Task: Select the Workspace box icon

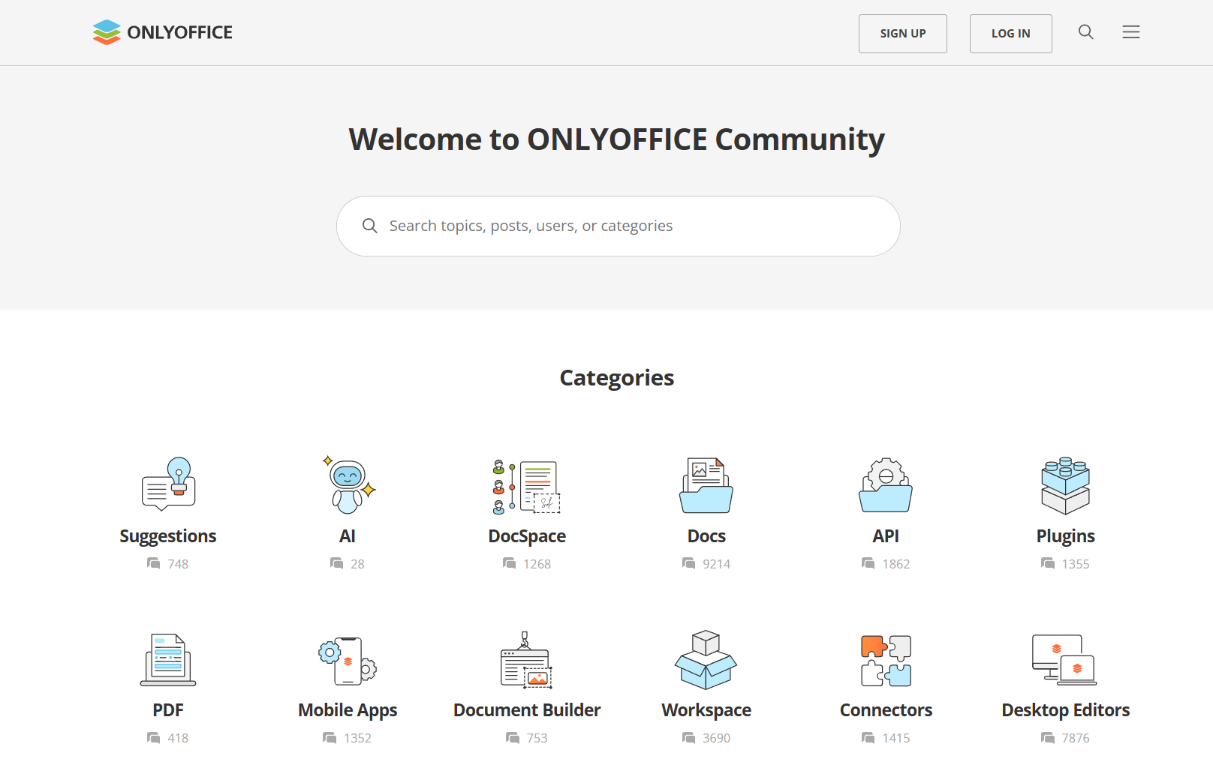Action: pos(706,660)
